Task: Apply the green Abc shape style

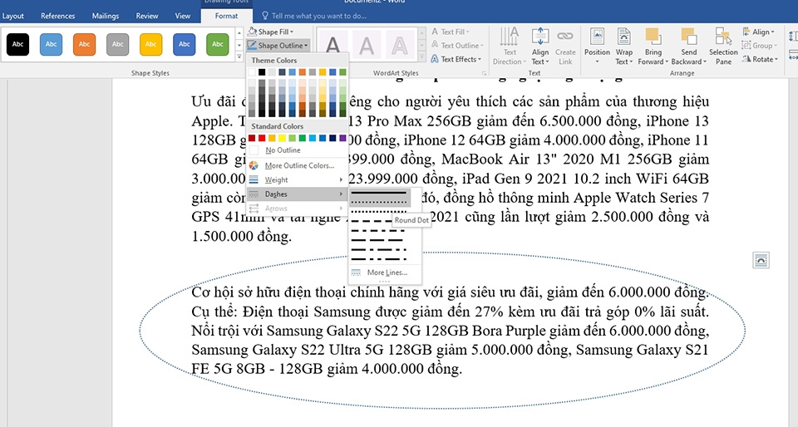Action: point(218,44)
